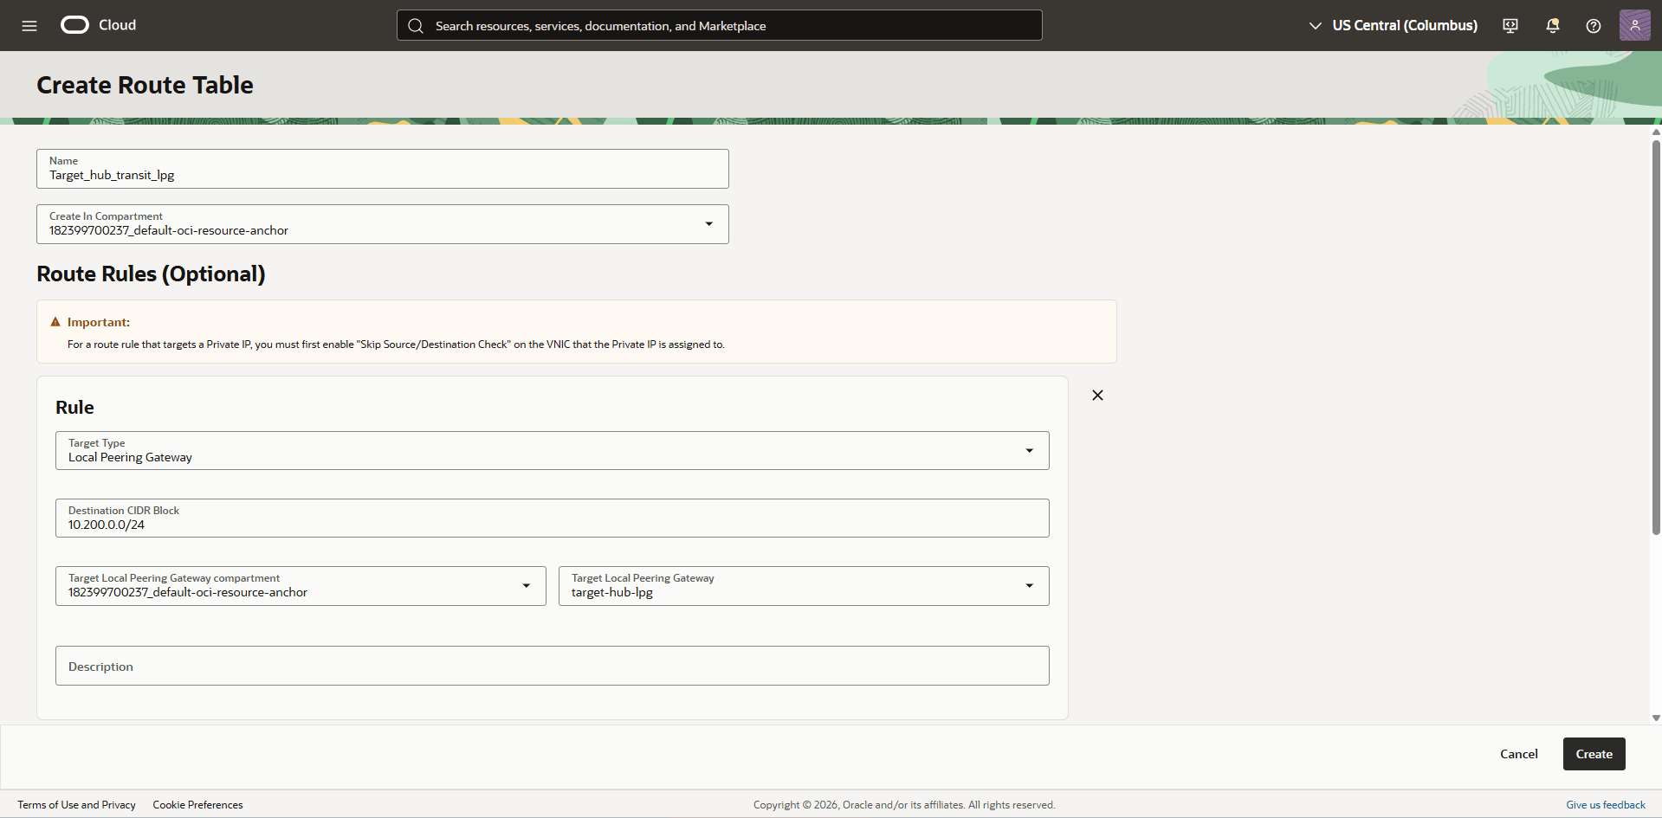Viewport: 1662px width, 818px height.
Task: Click the Important warning triangle icon
Action: (55, 322)
